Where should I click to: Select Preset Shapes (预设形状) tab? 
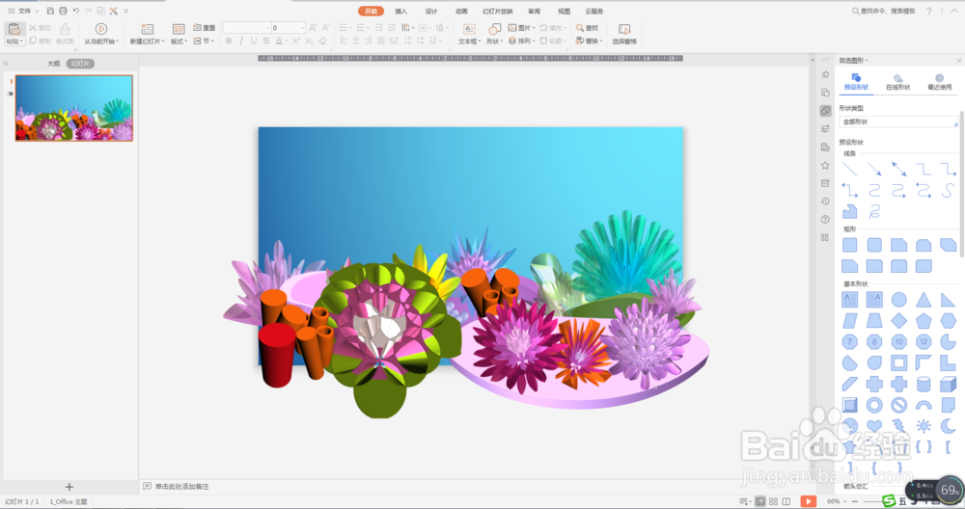[x=856, y=82]
